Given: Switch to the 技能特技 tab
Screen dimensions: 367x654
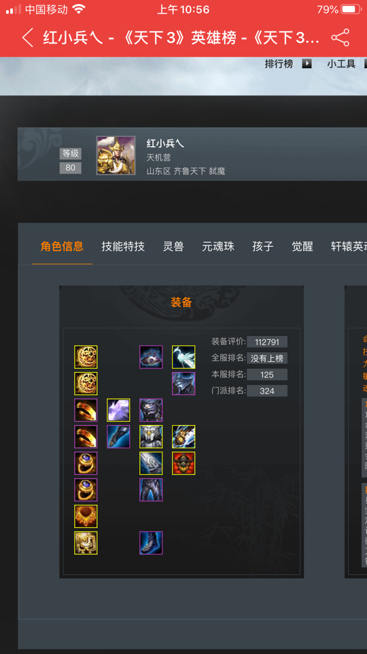Looking at the screenshot, I should (x=123, y=247).
